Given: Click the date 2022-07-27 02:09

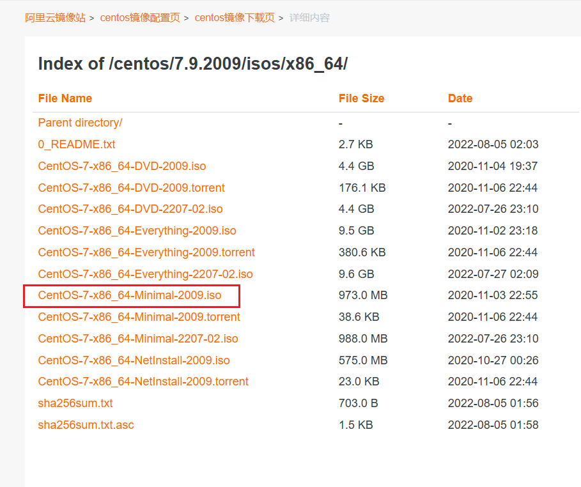Looking at the screenshot, I should [x=493, y=274].
